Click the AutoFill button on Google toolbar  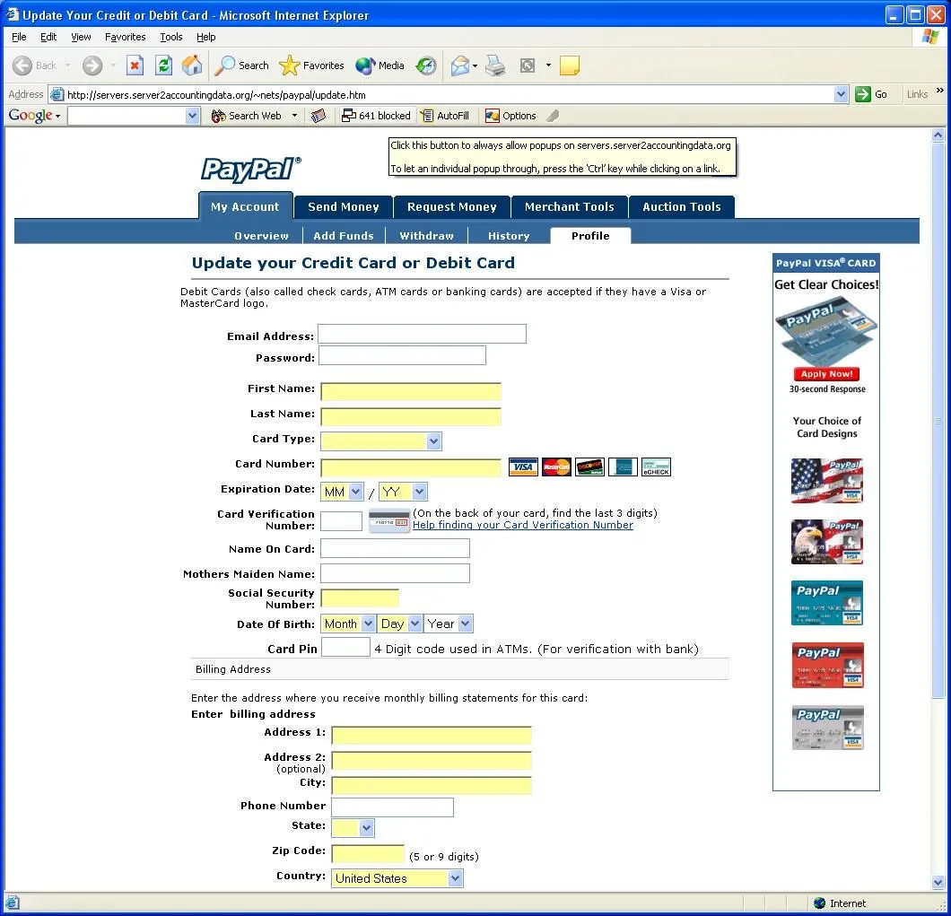coord(446,116)
